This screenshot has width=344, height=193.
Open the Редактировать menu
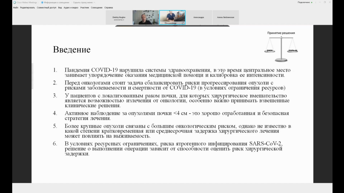pos(27,7)
